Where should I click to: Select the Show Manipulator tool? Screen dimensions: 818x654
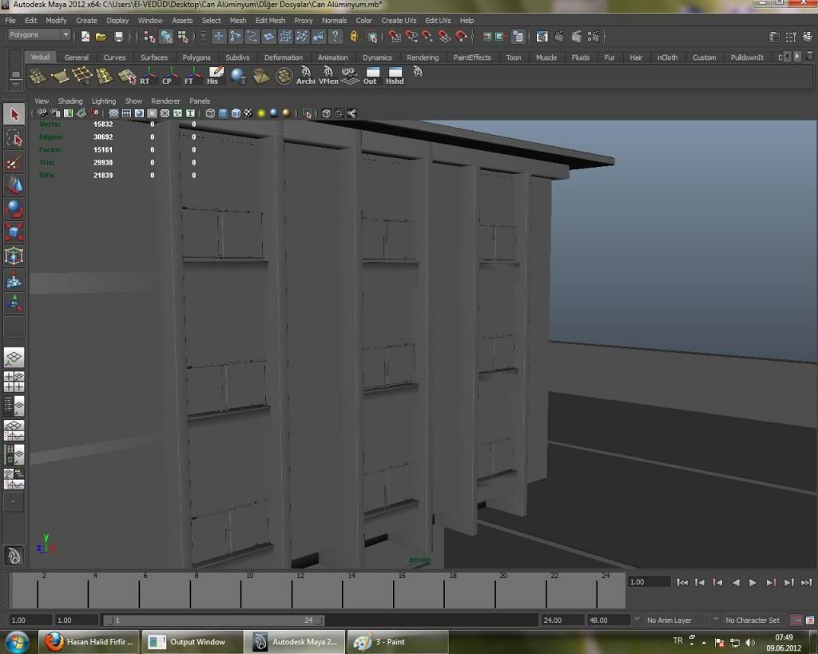coord(14,303)
